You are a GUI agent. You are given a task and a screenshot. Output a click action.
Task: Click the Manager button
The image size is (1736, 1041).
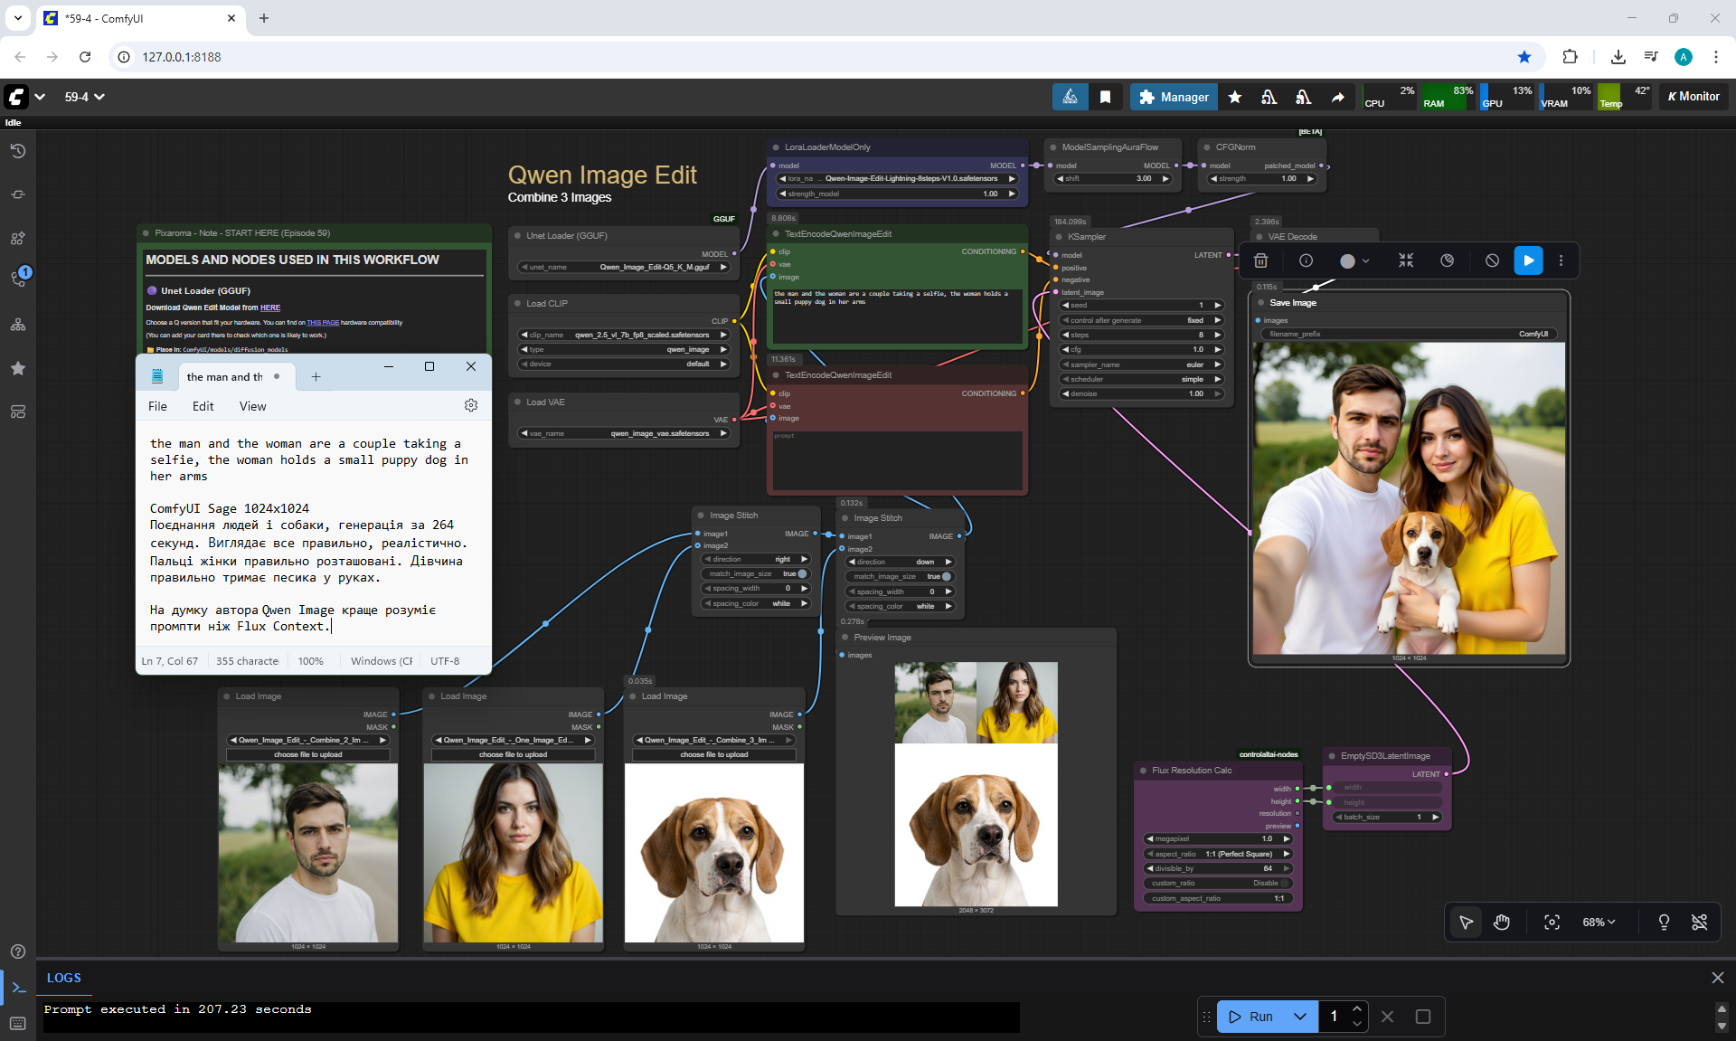(x=1174, y=97)
